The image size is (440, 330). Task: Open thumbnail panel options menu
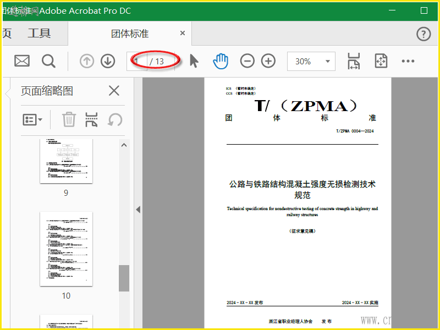[32, 120]
